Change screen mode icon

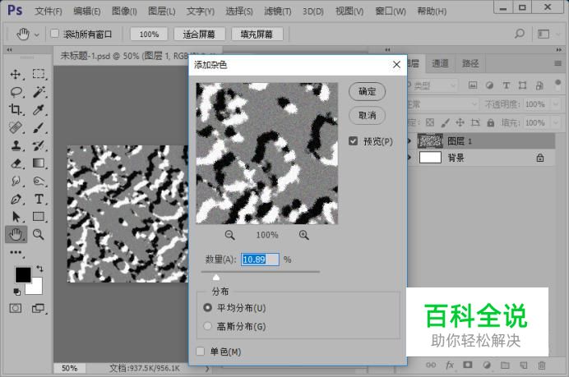pyautogui.click(x=38, y=309)
